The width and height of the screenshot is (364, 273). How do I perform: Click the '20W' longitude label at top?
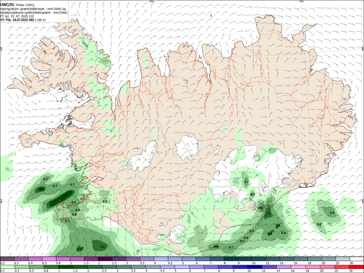(x=151, y=1)
